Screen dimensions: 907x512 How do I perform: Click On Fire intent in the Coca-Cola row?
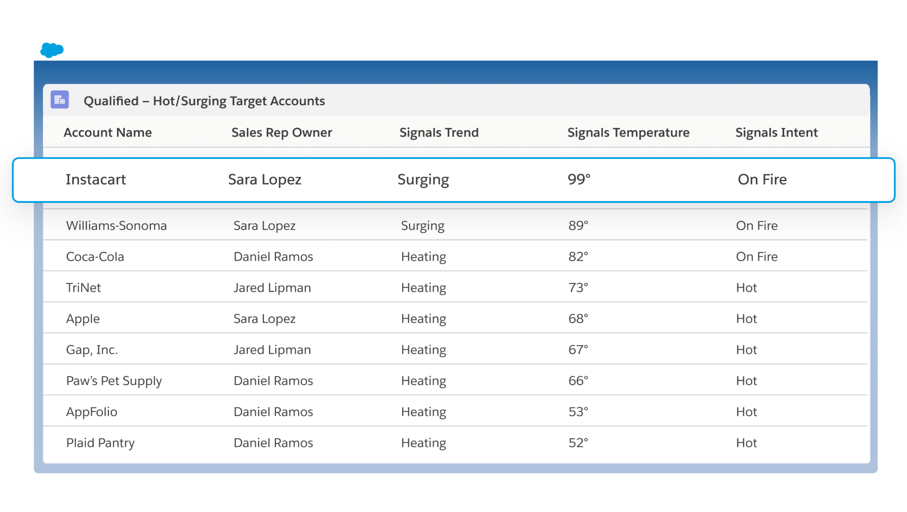pos(757,257)
